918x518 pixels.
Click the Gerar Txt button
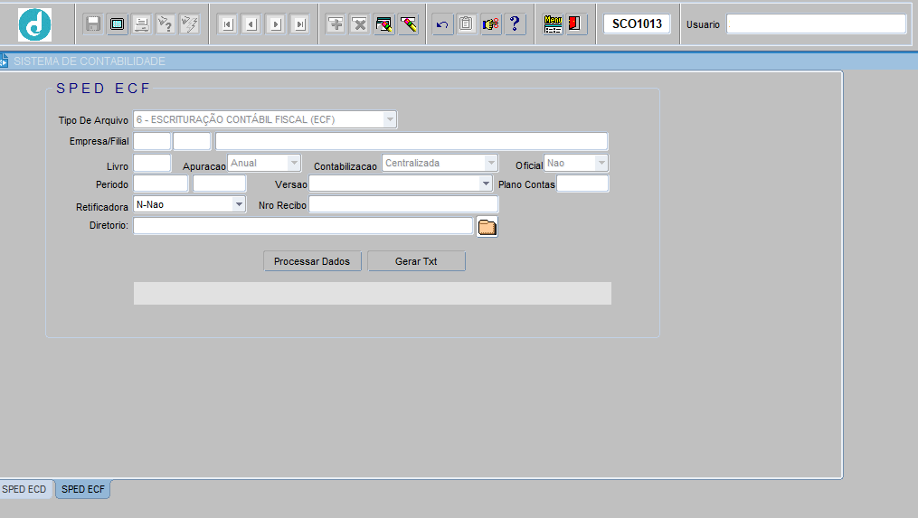pyautogui.click(x=416, y=261)
